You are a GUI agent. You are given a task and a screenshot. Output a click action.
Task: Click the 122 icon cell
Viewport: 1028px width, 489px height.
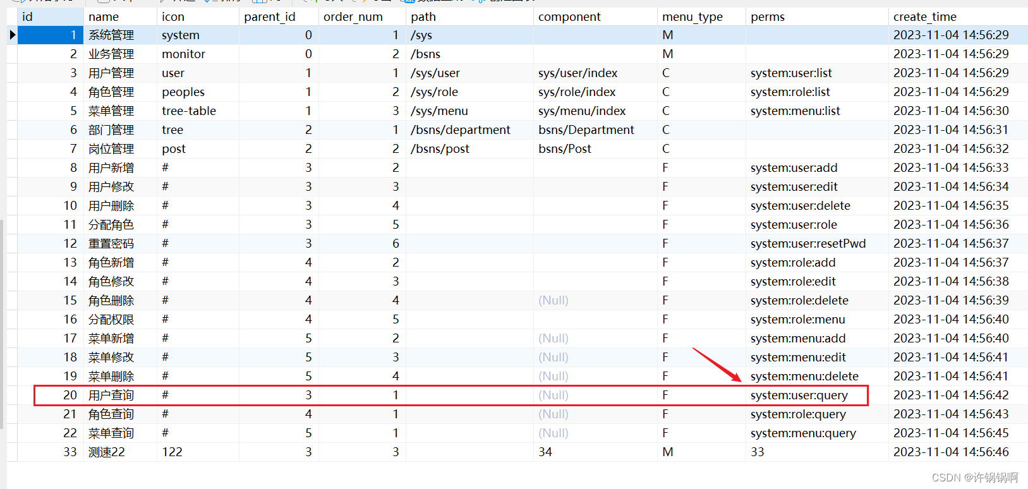click(198, 452)
